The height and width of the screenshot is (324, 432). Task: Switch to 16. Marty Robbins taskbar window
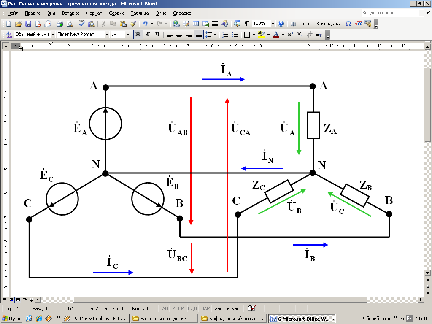[95, 319]
